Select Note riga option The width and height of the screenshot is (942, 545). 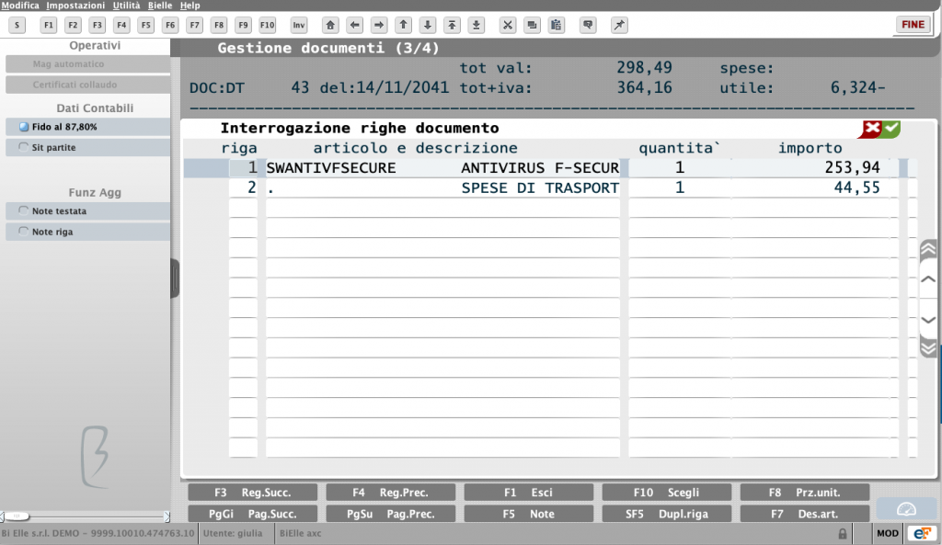click(x=87, y=232)
